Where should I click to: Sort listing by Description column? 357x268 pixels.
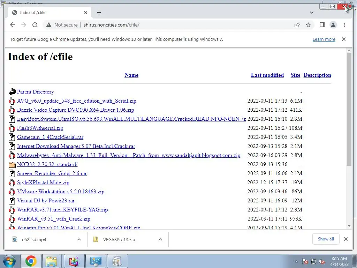point(317,75)
